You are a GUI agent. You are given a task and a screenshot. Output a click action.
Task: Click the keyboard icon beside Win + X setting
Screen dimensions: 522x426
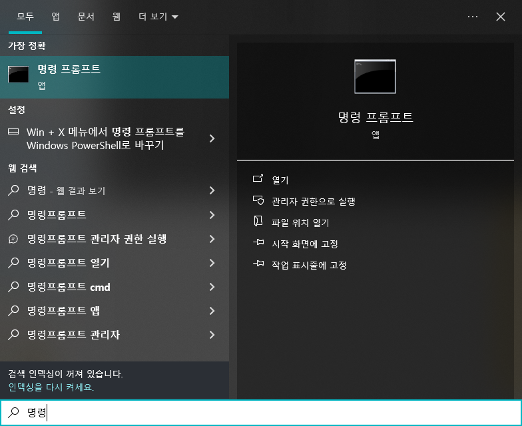(13, 132)
